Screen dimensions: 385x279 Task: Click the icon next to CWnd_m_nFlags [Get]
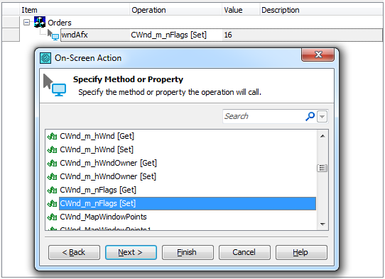pos(52,190)
